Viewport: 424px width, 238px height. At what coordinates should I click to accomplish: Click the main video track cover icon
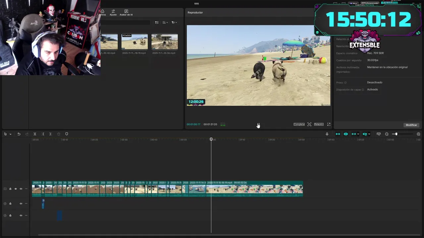tap(5, 189)
